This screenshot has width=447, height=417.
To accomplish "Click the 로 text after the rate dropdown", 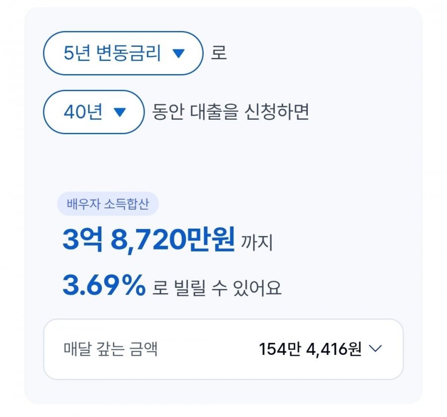I will (219, 53).
